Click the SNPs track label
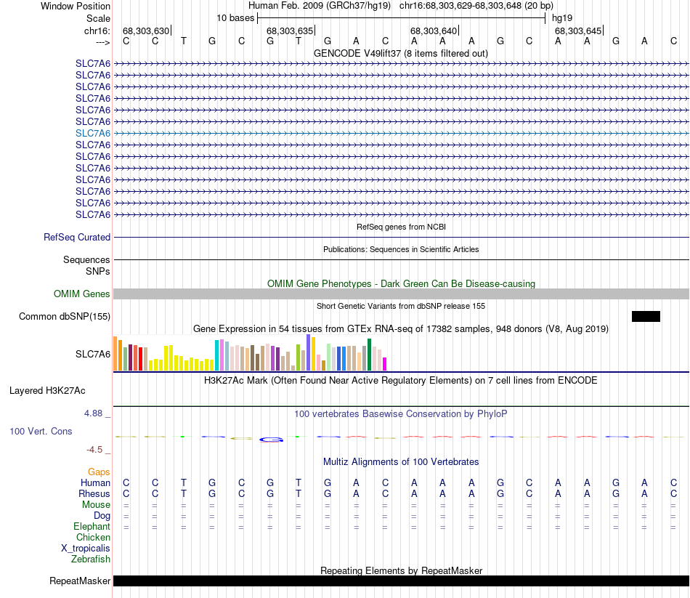690x598 pixels. click(98, 271)
